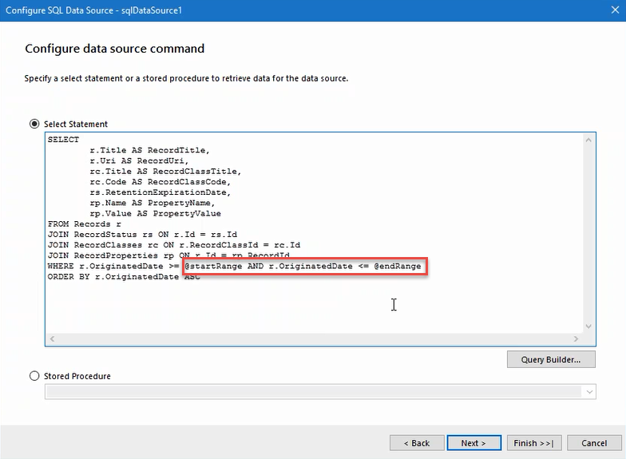Click the SQL editor's scroll right arrow
This screenshot has width=626, height=459.
pyautogui.click(x=576, y=339)
